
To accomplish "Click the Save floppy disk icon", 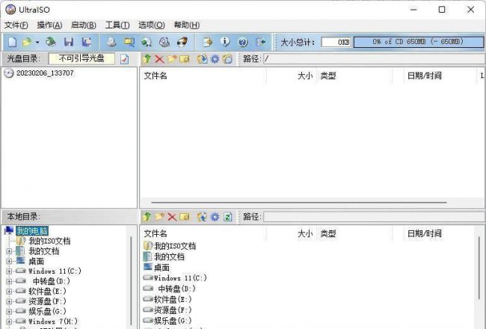I will pyautogui.click(x=69, y=42).
